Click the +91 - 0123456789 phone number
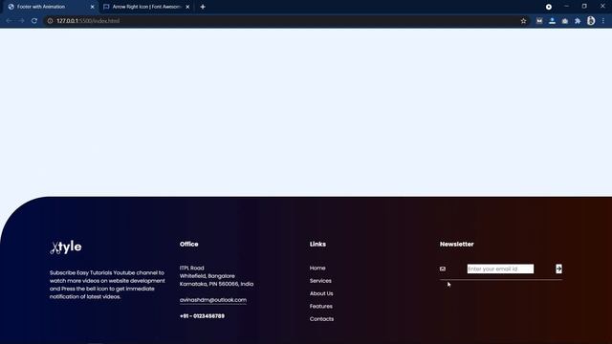This screenshot has height=344, width=612. click(202, 316)
